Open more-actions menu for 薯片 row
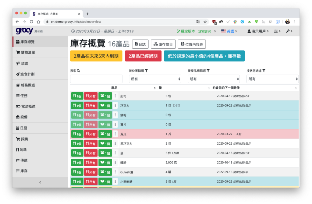The image size is (312, 204). click(x=115, y=125)
